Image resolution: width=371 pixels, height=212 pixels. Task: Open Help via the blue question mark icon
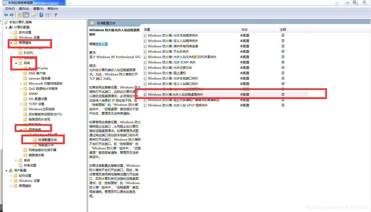[x=41, y=15]
